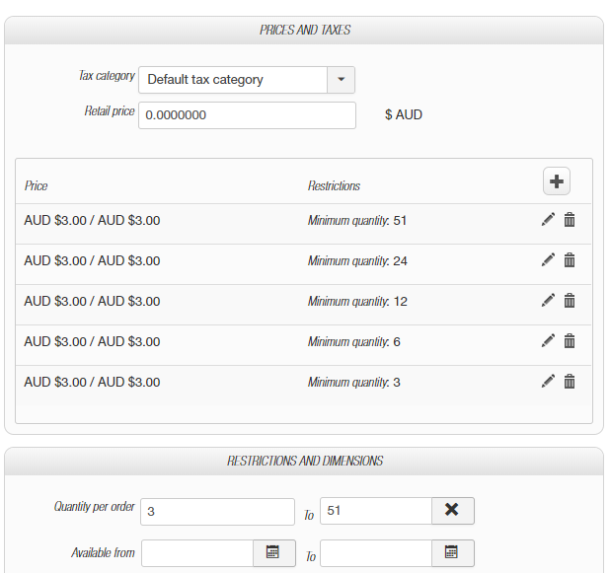
Task: Click the Quantity per order minimum field
Action: (217, 512)
